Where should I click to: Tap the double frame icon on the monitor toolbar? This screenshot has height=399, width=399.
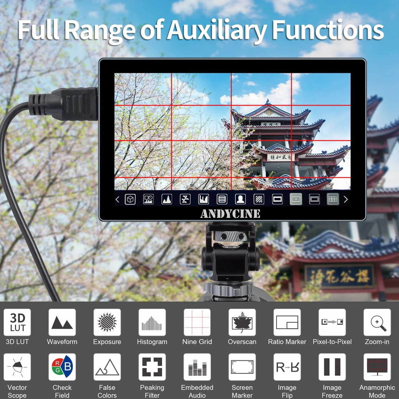315,199
